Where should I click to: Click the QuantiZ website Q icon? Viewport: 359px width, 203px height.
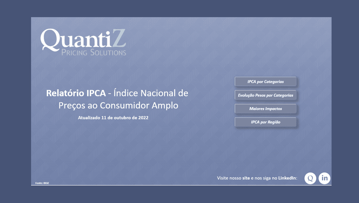pyautogui.click(x=310, y=178)
